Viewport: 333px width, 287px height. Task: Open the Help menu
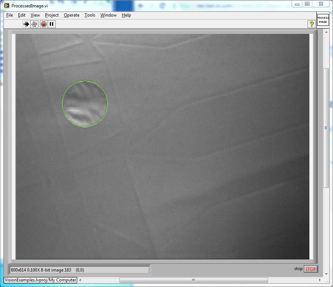pos(126,15)
